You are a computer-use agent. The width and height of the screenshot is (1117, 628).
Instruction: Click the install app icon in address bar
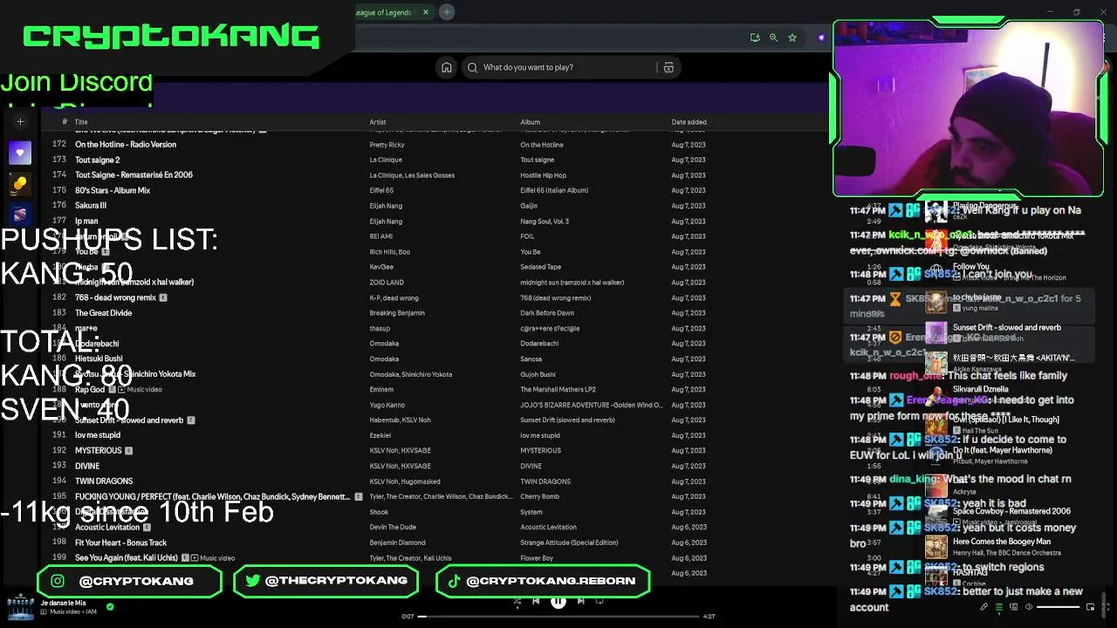pyautogui.click(x=755, y=38)
